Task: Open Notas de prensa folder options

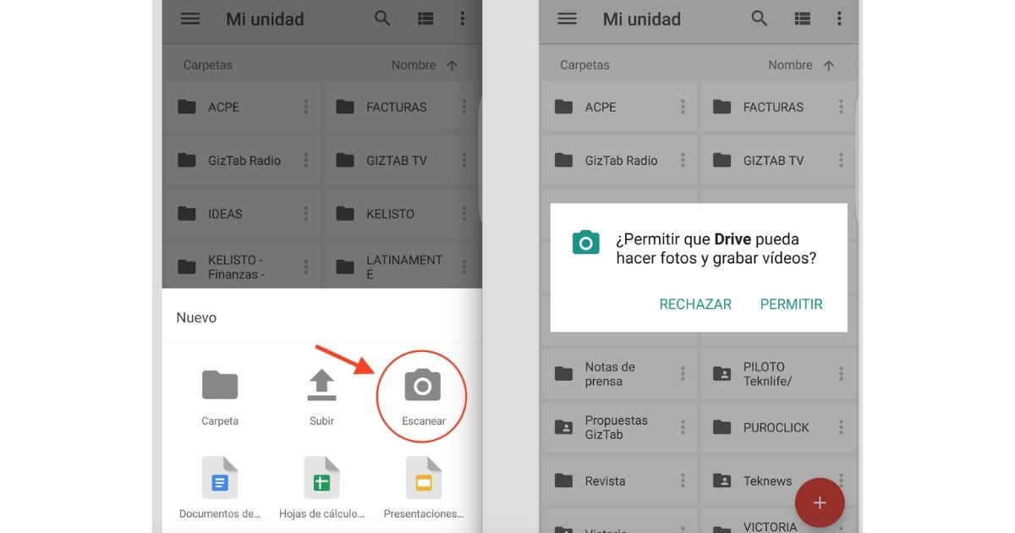Action: click(683, 373)
